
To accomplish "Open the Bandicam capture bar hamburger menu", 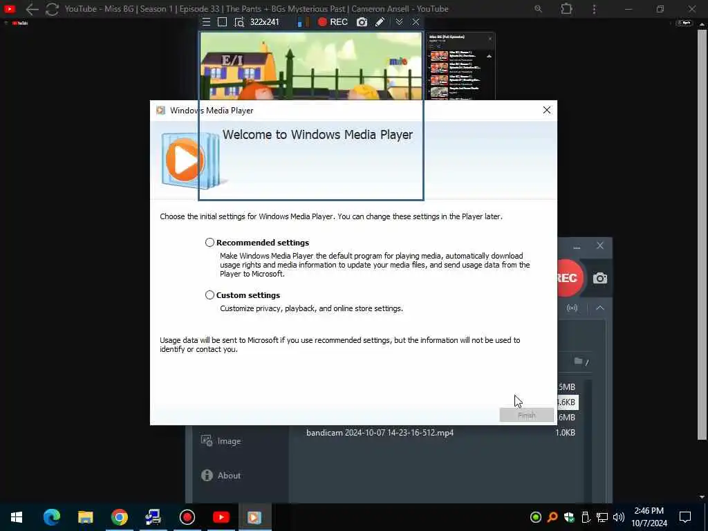I will [x=206, y=22].
